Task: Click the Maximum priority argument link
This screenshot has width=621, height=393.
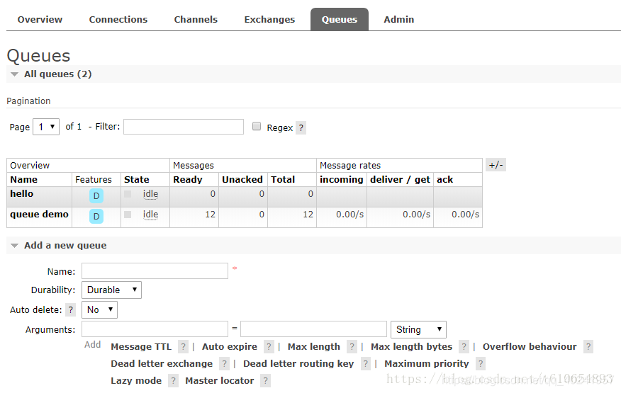Action: (427, 364)
